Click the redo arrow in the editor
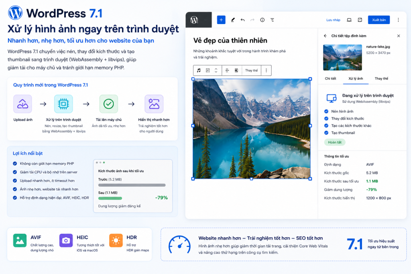 (252, 20)
